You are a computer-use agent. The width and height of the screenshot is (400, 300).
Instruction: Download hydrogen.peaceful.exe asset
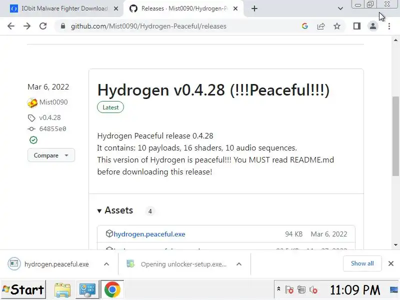coord(149,234)
